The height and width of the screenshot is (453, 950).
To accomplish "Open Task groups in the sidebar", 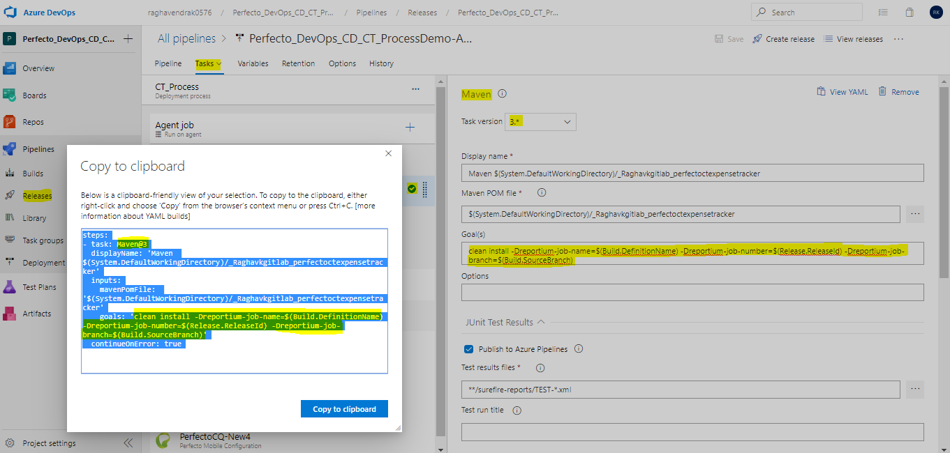I will click(43, 240).
